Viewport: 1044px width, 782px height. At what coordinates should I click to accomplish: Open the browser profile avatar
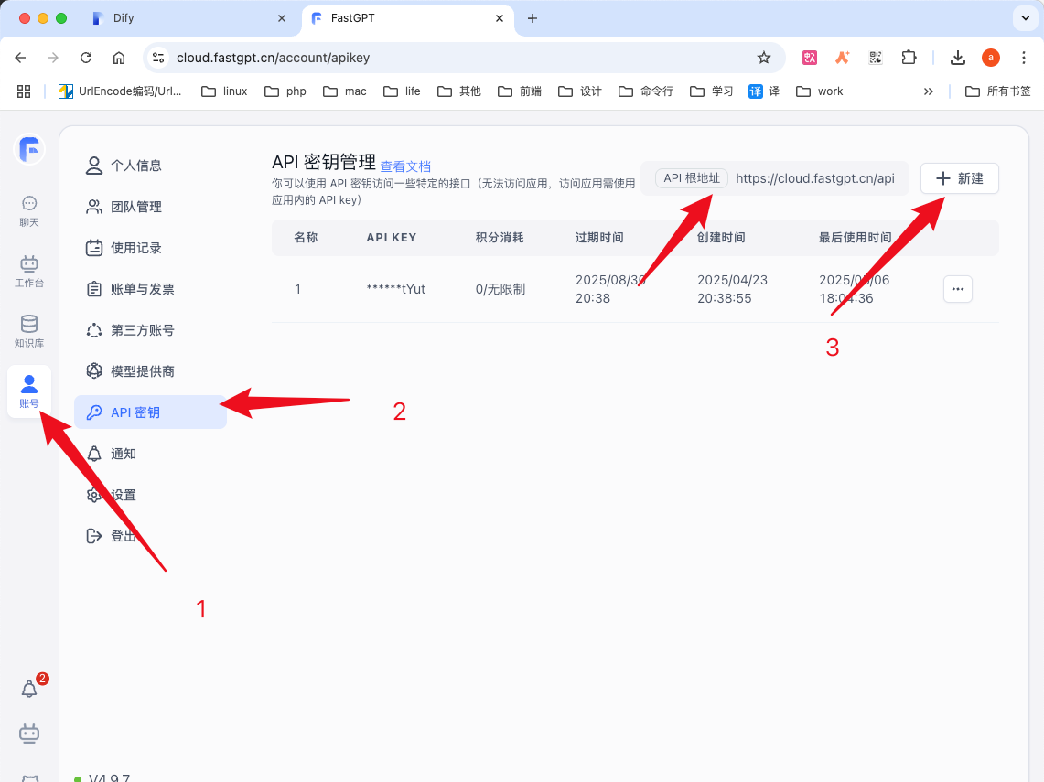[991, 58]
